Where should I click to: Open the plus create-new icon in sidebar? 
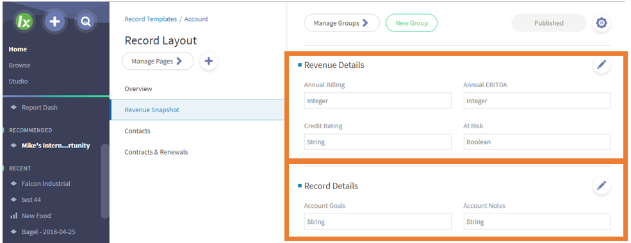pyautogui.click(x=55, y=21)
